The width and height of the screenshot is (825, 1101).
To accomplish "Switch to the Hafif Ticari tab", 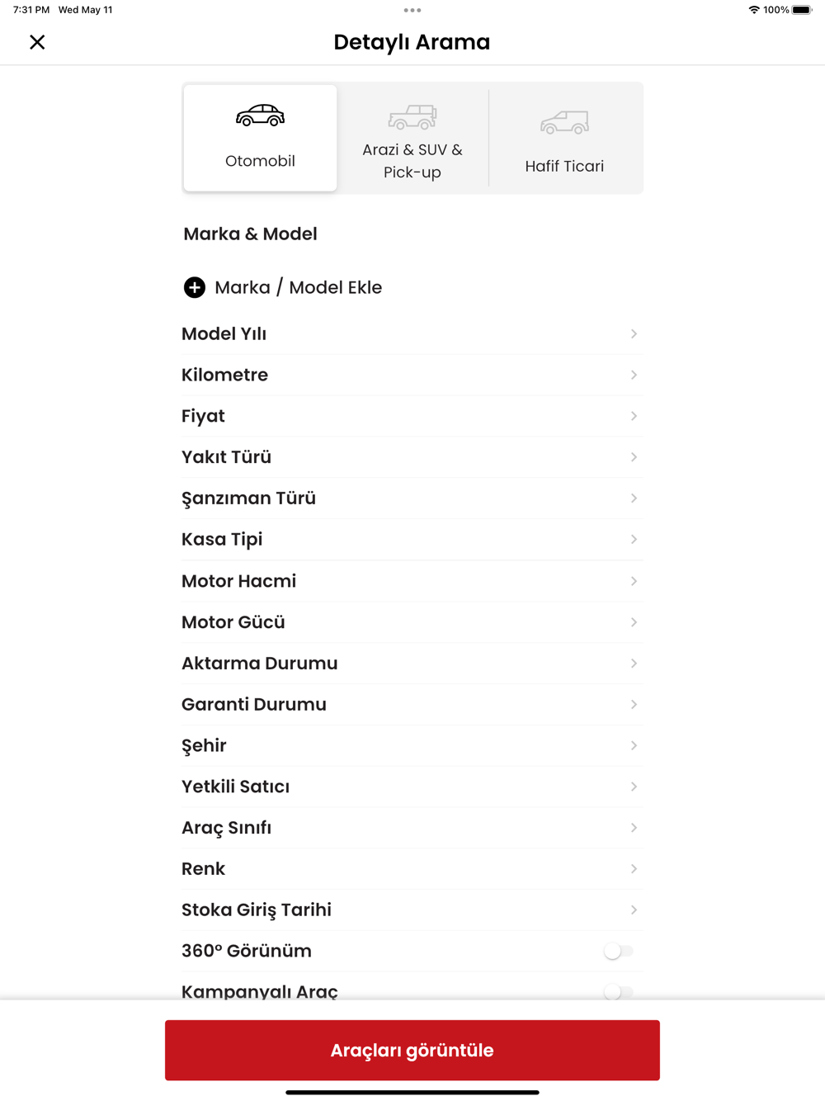I will click(565, 138).
